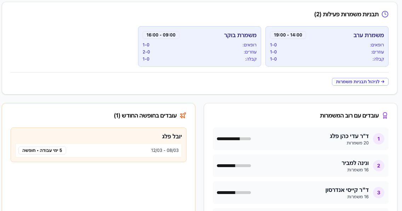Select rank badge 2 next to ונינה למביר
The image size is (402, 211).
coord(379,166)
